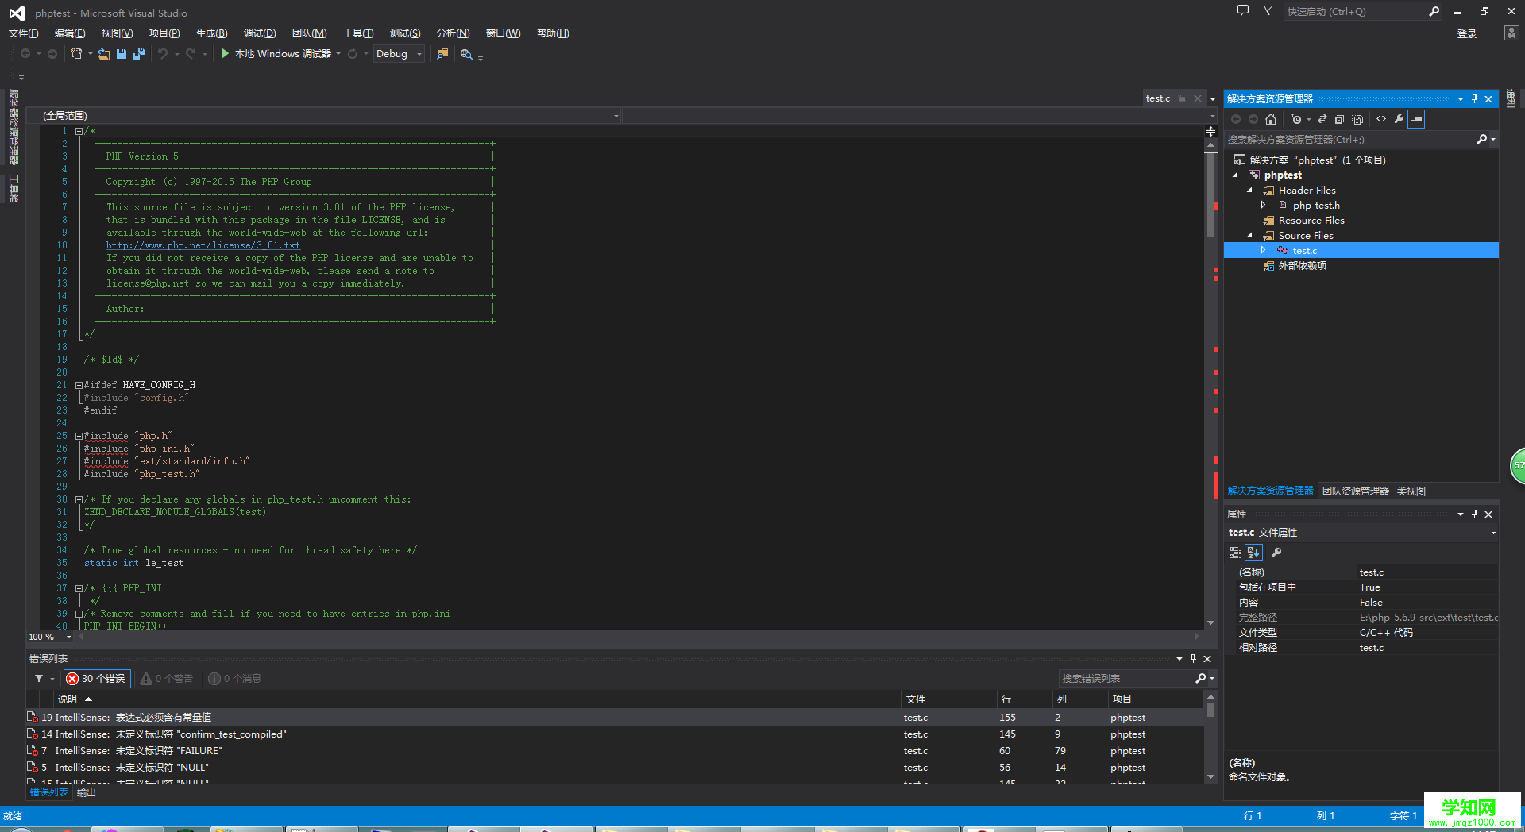Screen dimensions: 1525x832
Task: Toggle the 0 个消息 messages filter
Action: (x=235, y=679)
